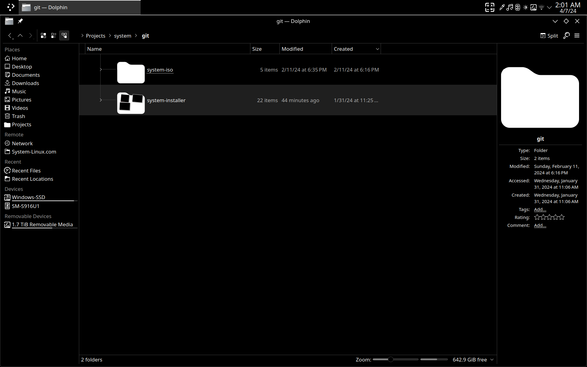
Task: Click Add link next to Comment
Action: 540,225
